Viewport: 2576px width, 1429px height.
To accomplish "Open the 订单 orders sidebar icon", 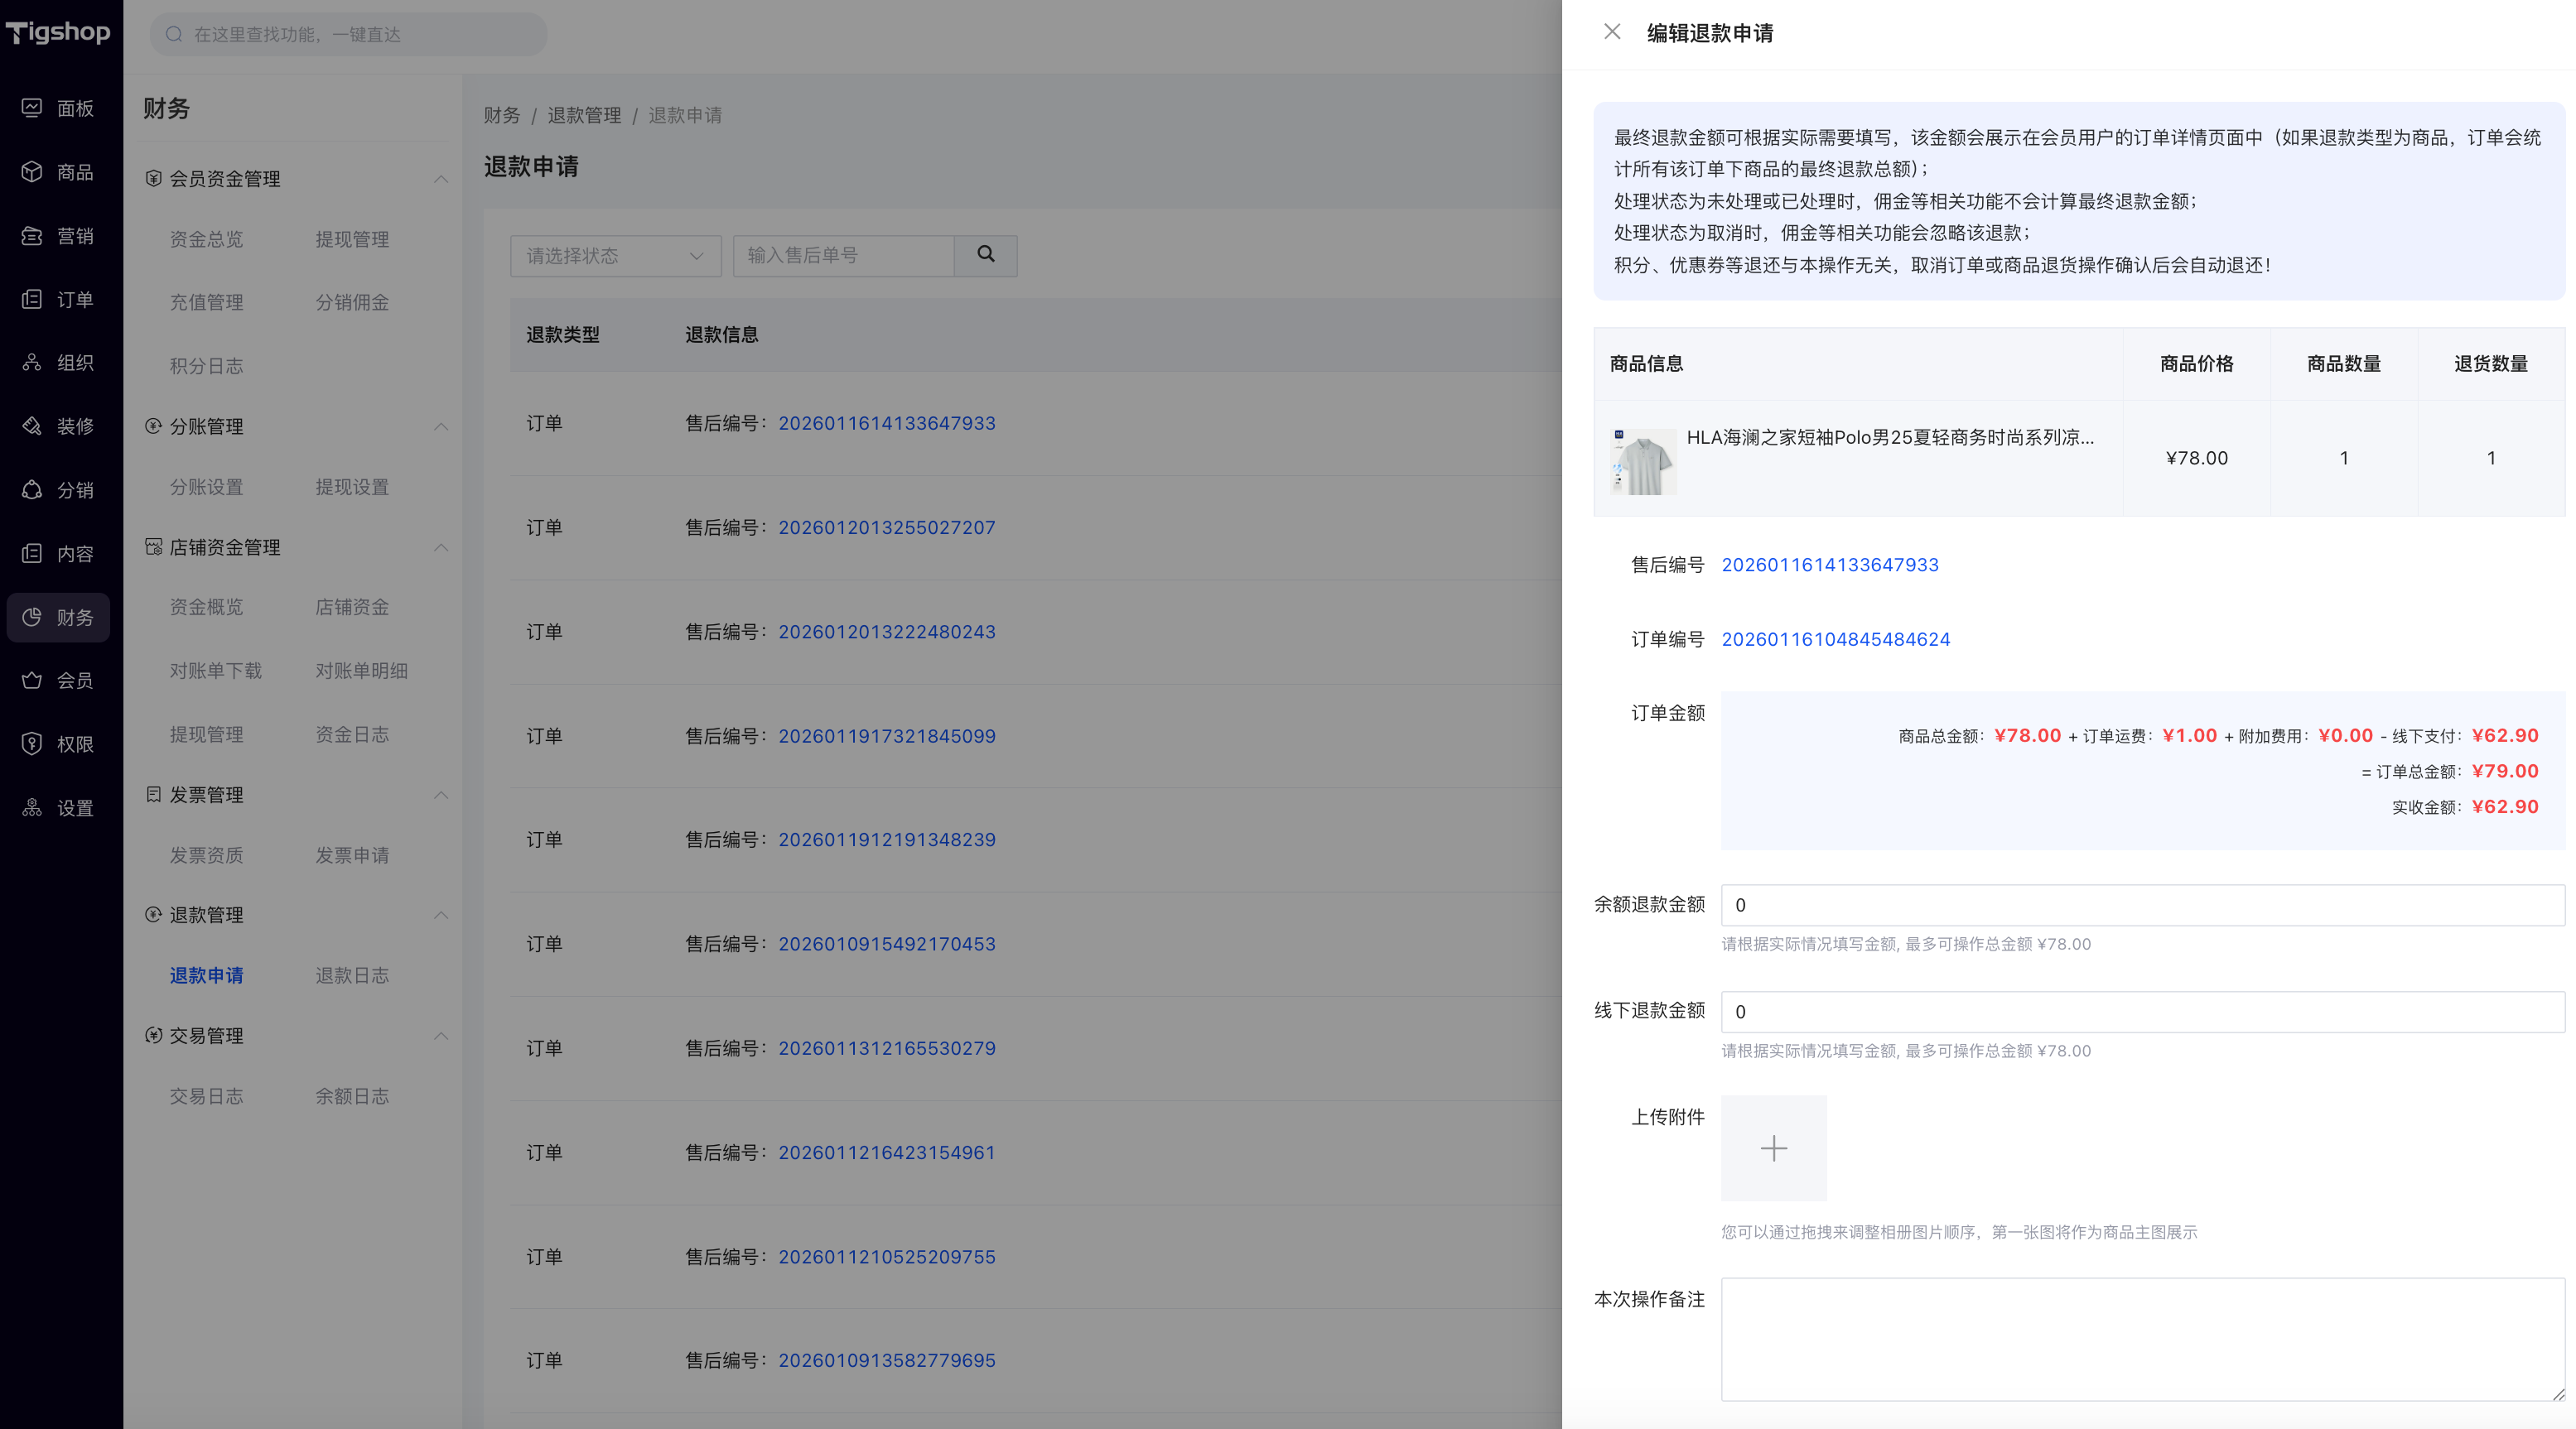I will pos(32,299).
